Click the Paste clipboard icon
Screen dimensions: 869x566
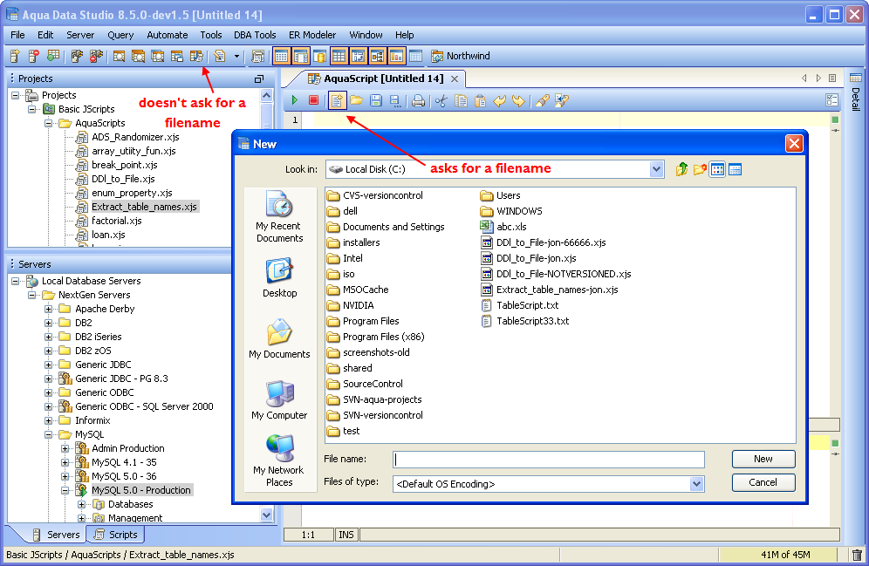click(480, 100)
